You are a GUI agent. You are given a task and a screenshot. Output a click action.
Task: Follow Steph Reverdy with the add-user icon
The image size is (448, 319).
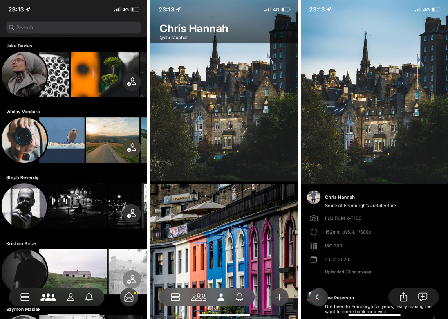click(x=132, y=213)
